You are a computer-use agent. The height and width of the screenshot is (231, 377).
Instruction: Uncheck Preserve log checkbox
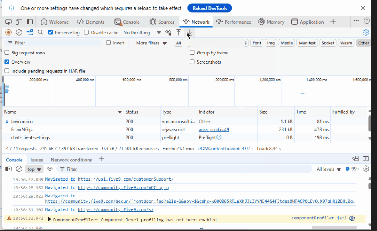pos(50,32)
